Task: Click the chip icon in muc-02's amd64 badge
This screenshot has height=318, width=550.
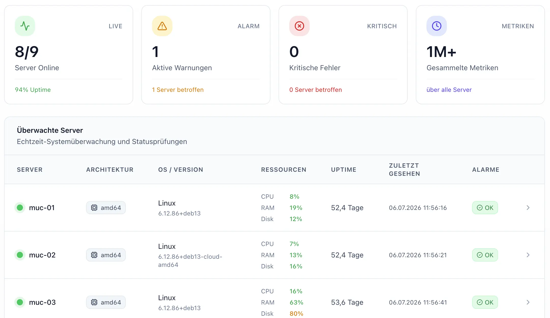Action: point(94,255)
